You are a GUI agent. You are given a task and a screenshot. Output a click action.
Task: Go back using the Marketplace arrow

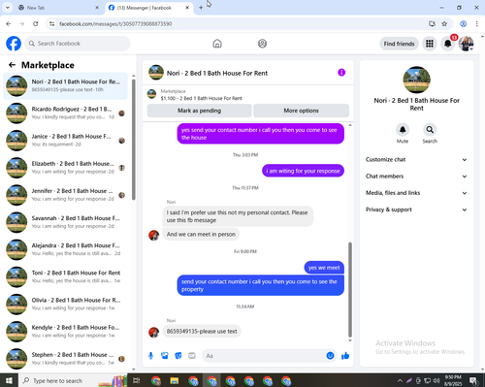[12, 65]
